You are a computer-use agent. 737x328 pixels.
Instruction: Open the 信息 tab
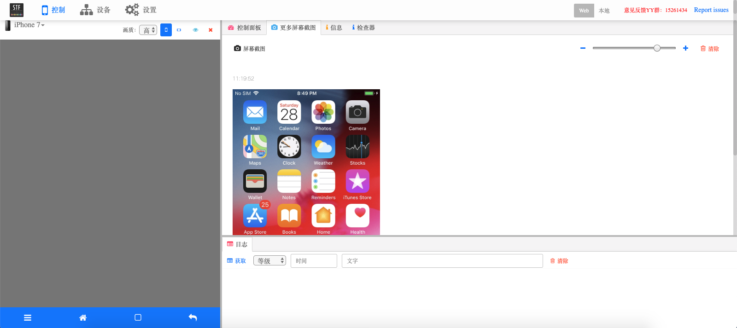tap(334, 28)
